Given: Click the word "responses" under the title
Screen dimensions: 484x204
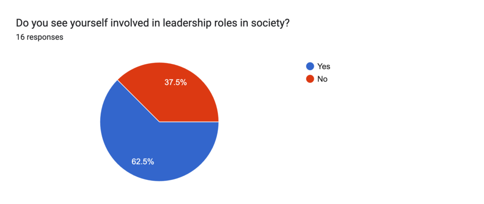Looking at the screenshot, I should 45,37.
